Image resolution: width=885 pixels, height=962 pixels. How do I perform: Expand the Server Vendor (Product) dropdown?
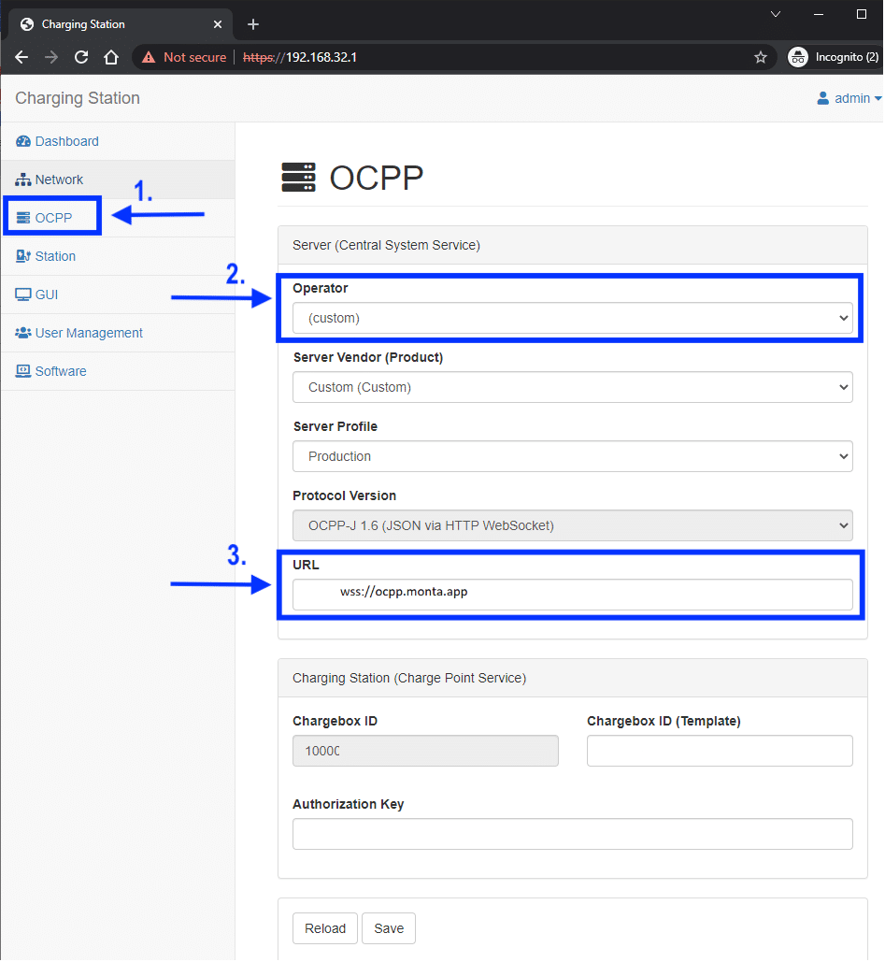point(572,387)
